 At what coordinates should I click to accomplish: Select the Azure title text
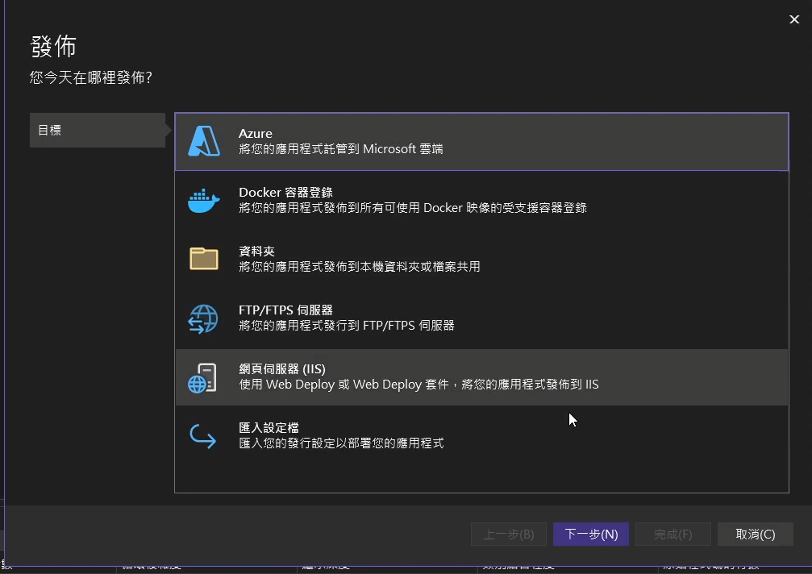tap(256, 134)
